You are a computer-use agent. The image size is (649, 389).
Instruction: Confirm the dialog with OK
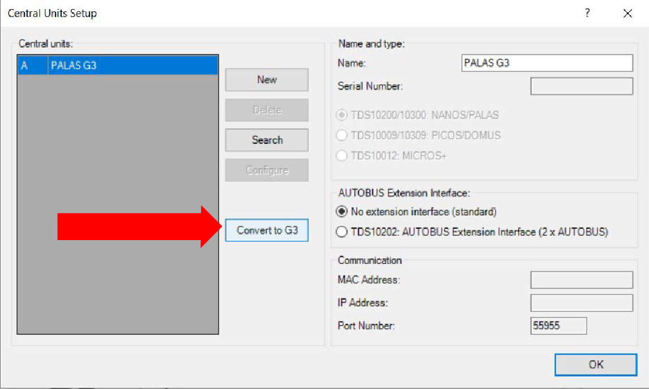coord(596,364)
